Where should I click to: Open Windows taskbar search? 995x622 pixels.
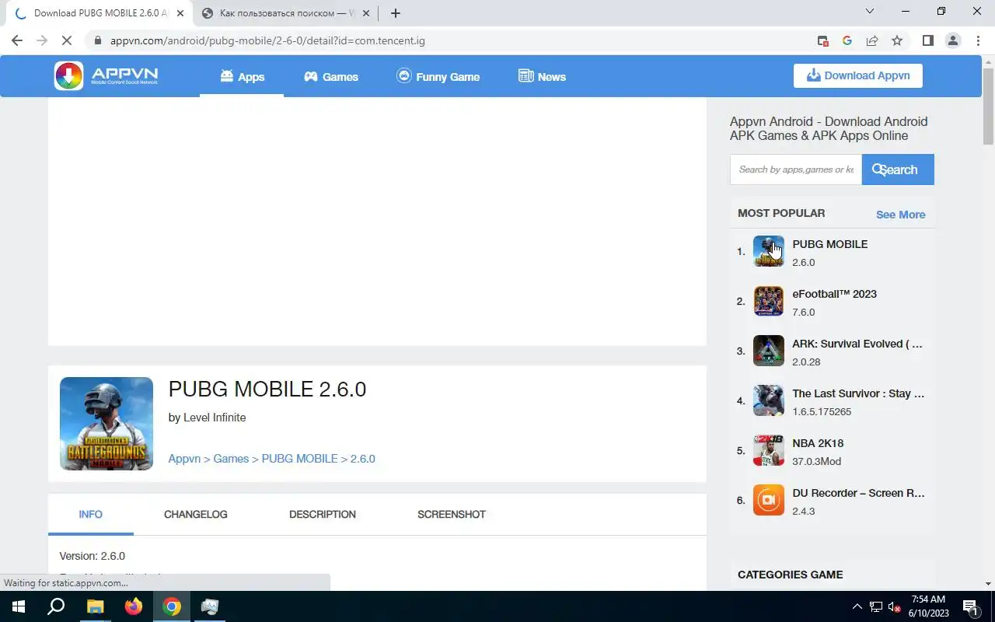[x=56, y=606]
